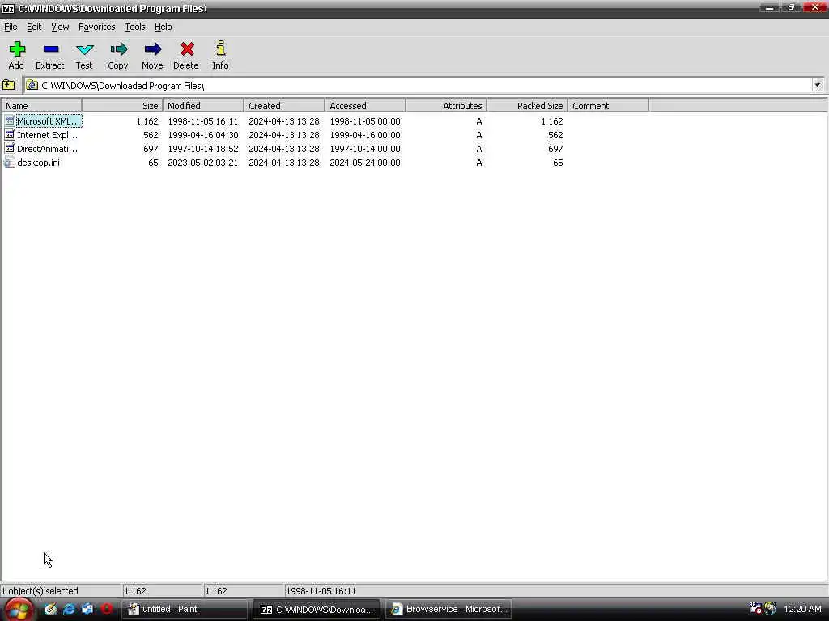Image resolution: width=829 pixels, height=621 pixels.
Task: Click the red Delete X icon
Action: tap(187, 49)
